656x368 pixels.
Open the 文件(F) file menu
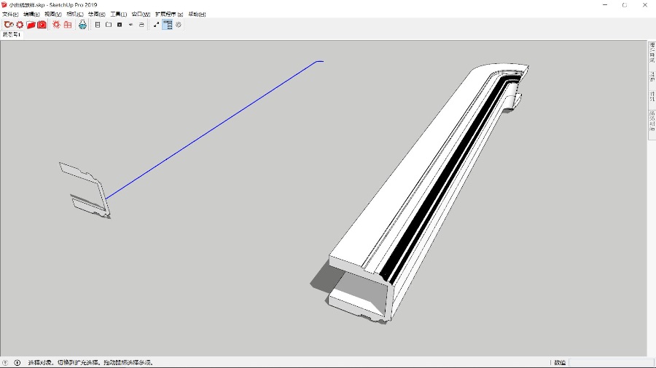(10, 15)
